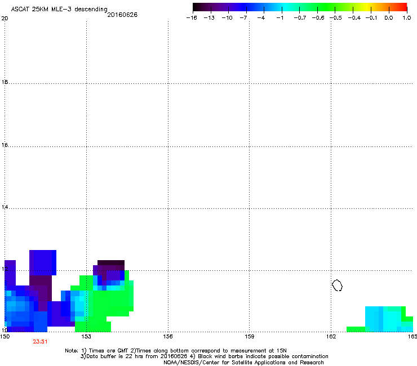Viewport: 417px width, 366px height.
Task: Click the colorbar label -0.7
Action: [300, 18]
